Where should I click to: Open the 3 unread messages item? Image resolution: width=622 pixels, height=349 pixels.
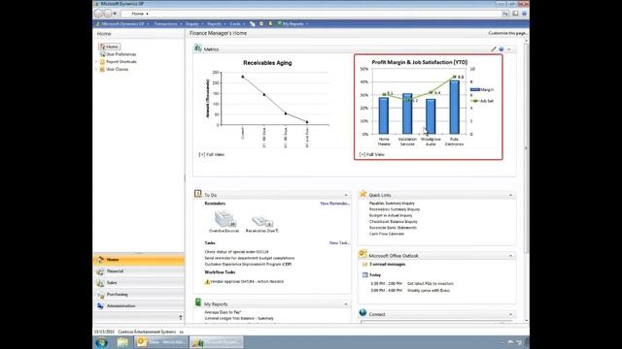point(387,265)
